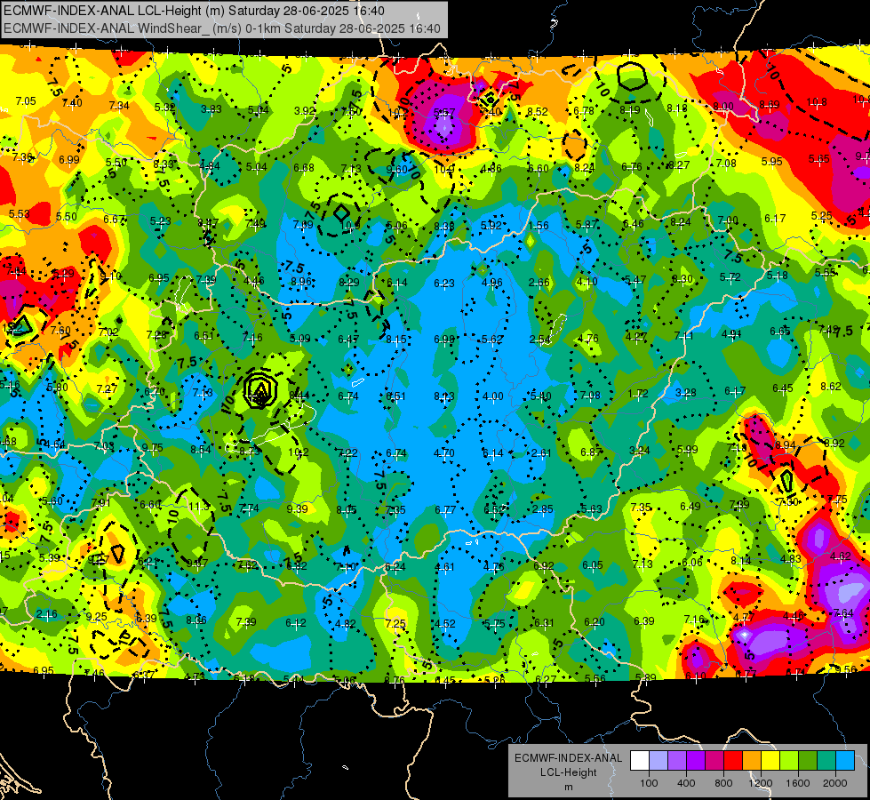The width and height of the screenshot is (870, 800).
Task: Click the sky blue legend swatch
Action: [x=845, y=761]
